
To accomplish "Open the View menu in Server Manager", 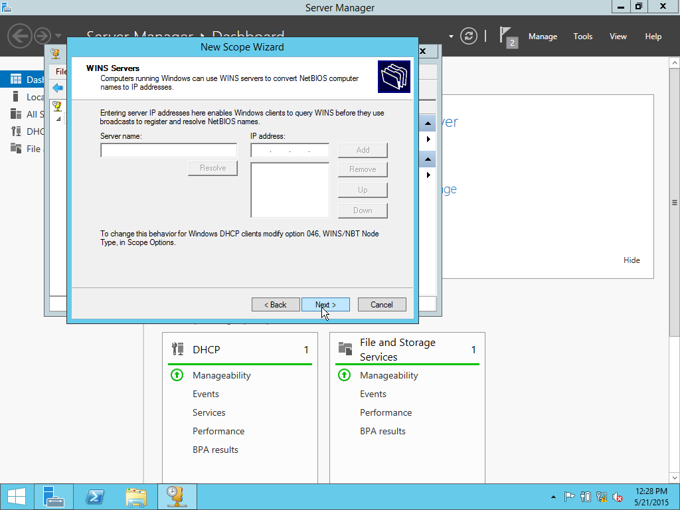I will (x=618, y=37).
